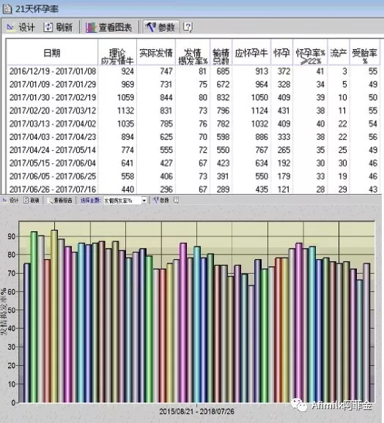Open the 参数 parameters tool in the chart toolbar
Image resolution: width=384 pixels, height=423 pixels.
click(x=161, y=201)
